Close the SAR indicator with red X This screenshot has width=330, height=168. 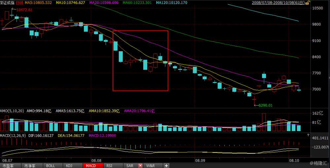click(140, 166)
